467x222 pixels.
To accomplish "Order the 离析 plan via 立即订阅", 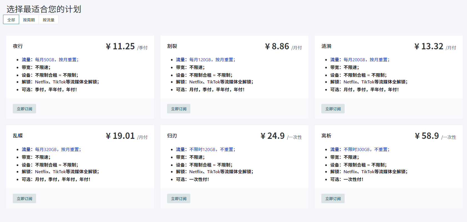I will point(333,199).
